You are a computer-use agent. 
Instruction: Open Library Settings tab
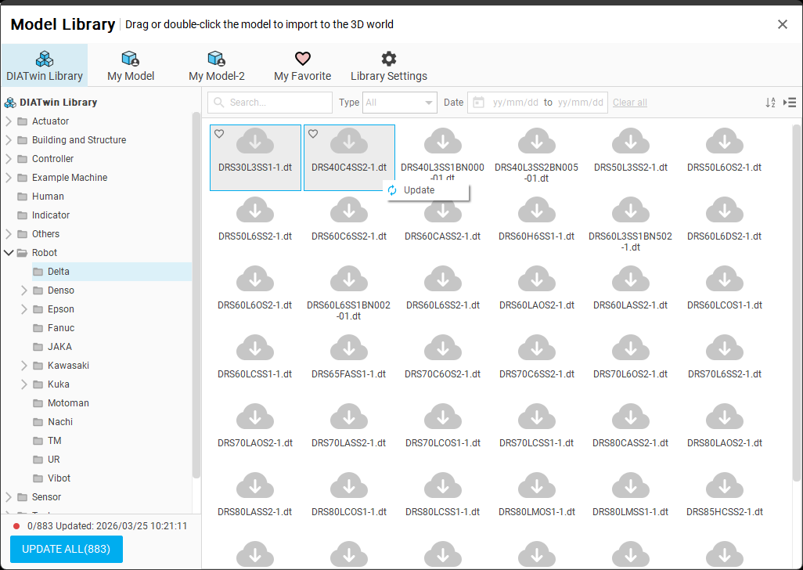tap(389, 66)
